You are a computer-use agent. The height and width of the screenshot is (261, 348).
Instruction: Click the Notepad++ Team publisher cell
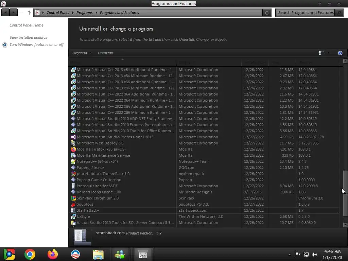tap(194, 161)
